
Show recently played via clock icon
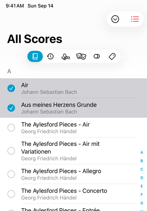tap(50, 56)
